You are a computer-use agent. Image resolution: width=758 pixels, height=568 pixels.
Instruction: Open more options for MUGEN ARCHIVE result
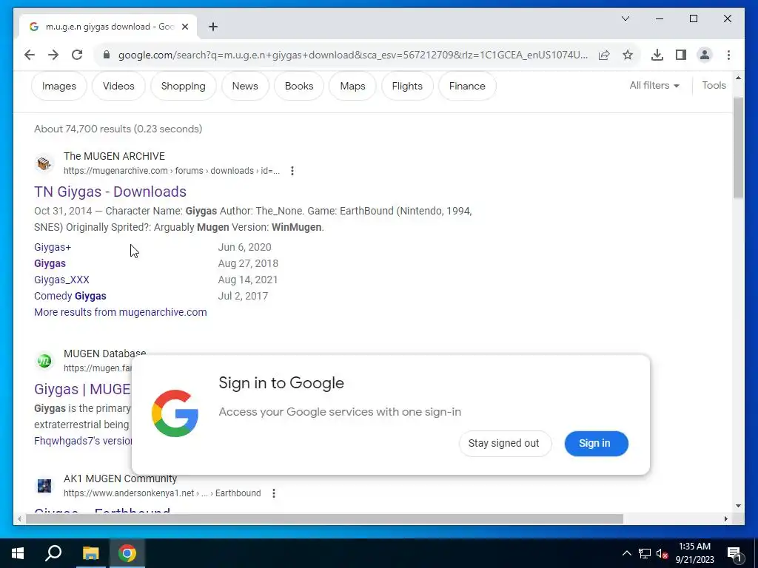[292, 171]
